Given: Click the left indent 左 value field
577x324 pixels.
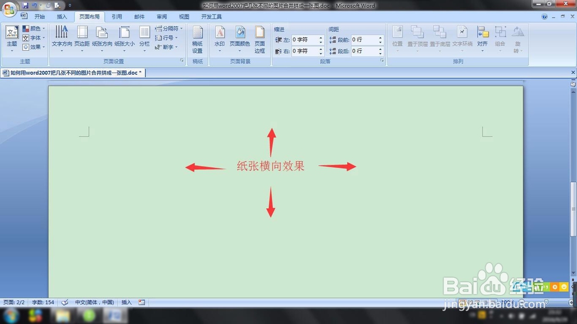Looking at the screenshot, I should point(305,40).
